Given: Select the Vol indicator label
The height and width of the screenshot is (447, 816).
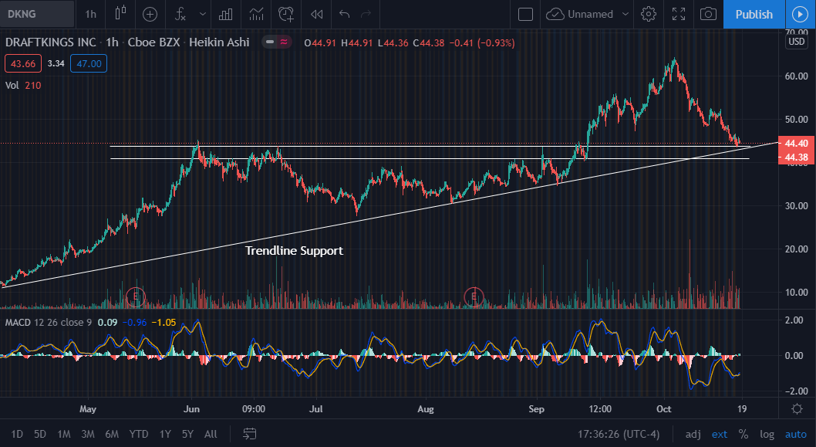Looking at the screenshot, I should coord(12,85).
